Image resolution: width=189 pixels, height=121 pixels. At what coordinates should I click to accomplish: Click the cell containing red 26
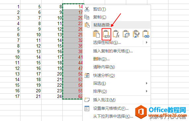point(73,29)
